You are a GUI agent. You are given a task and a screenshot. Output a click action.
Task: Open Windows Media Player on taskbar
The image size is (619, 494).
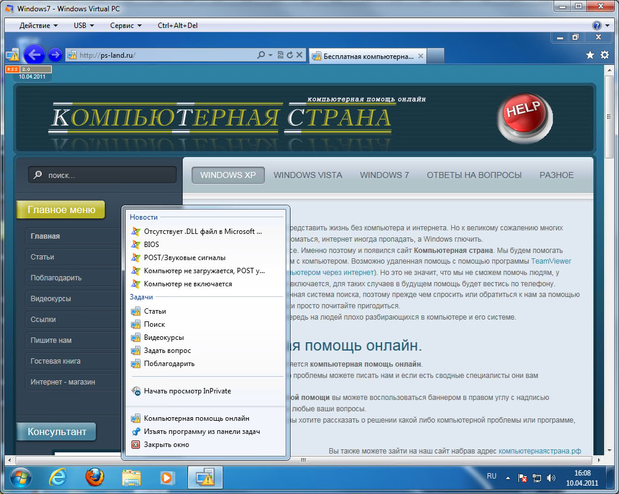tap(167, 478)
